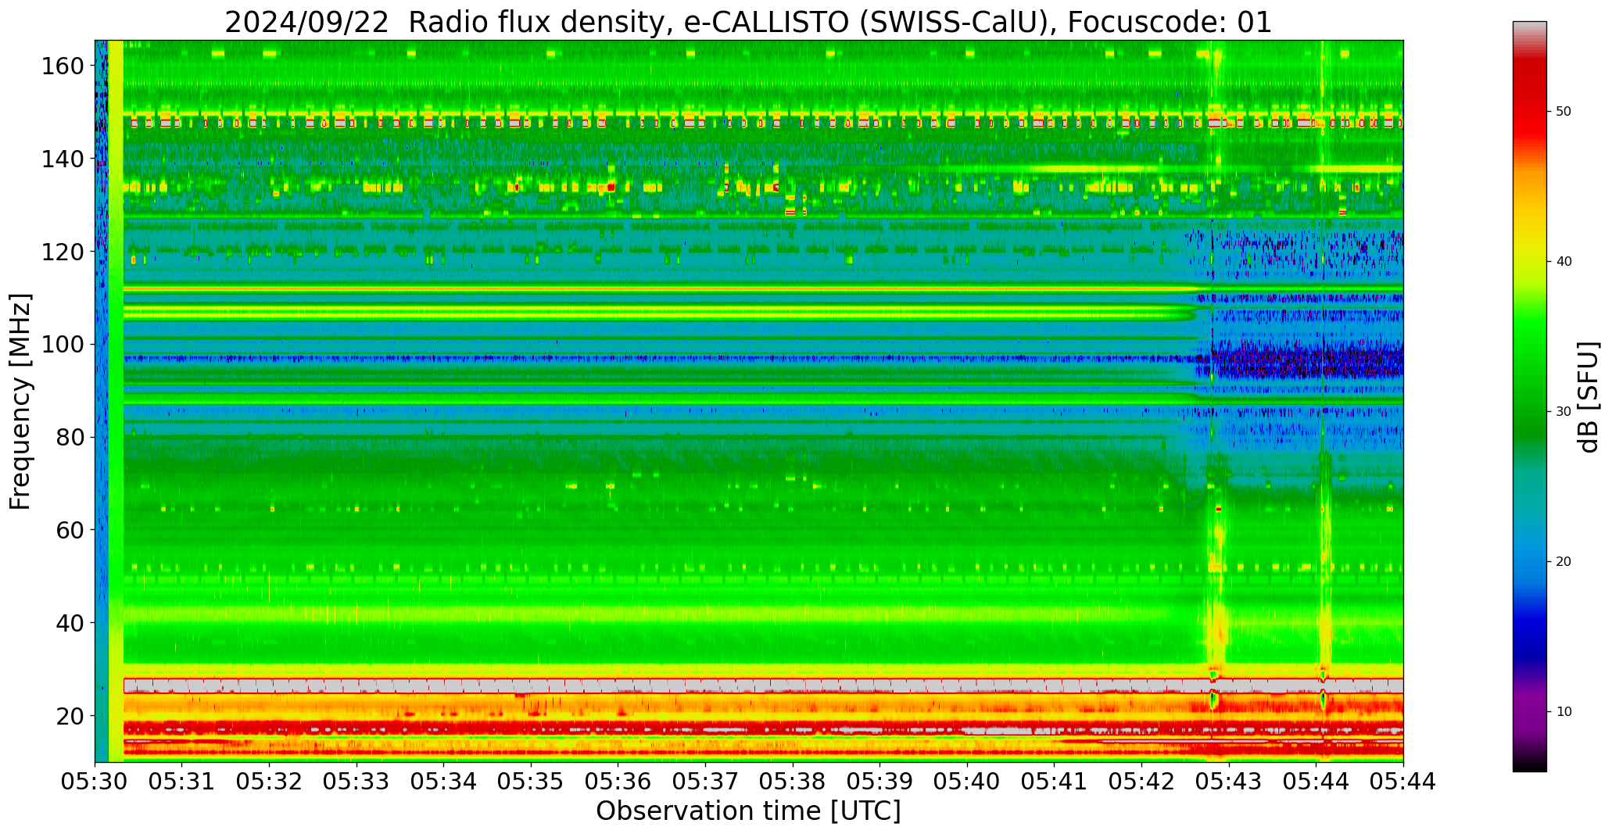Click the 05:34 time tick label

(444, 782)
